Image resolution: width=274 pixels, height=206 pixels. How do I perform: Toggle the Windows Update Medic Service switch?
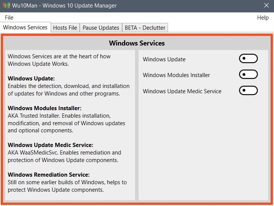tap(248, 91)
